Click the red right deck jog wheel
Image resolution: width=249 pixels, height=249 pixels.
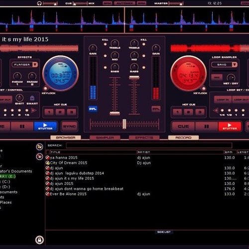[x=188, y=74]
